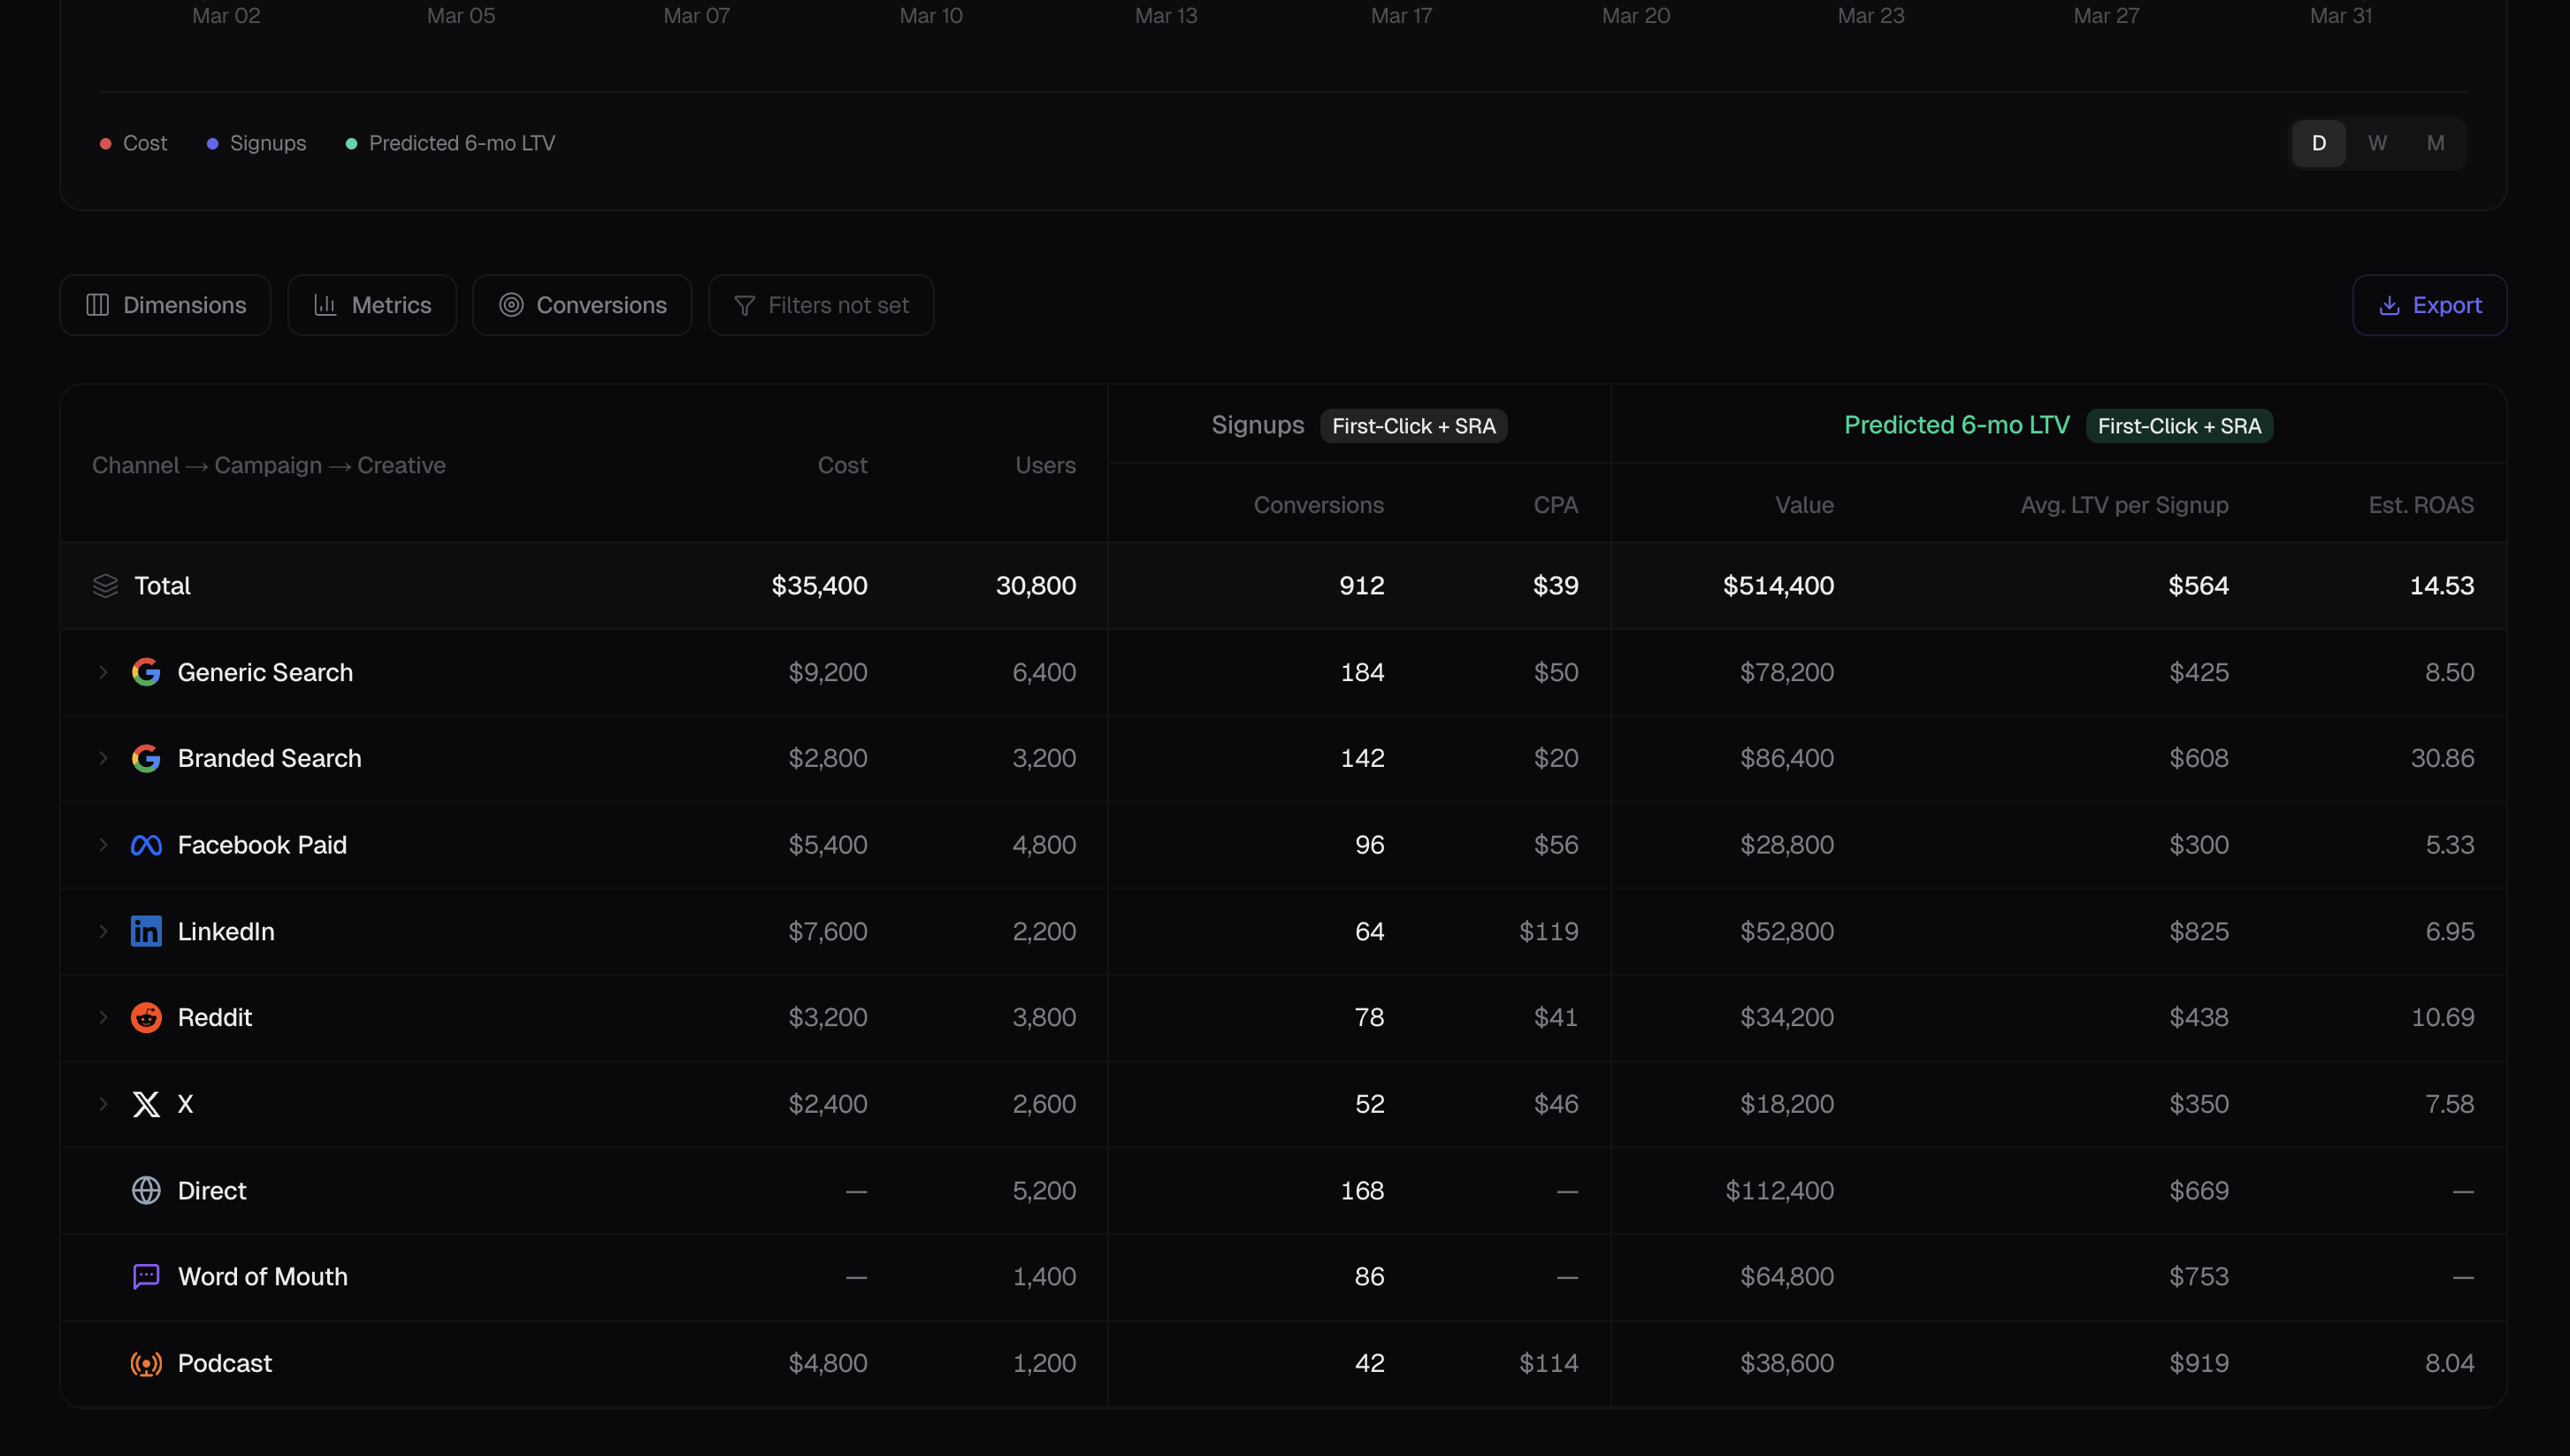This screenshot has width=2570, height=1456.
Task: Toggle the Cost series in legend
Action: pyautogui.click(x=133, y=143)
